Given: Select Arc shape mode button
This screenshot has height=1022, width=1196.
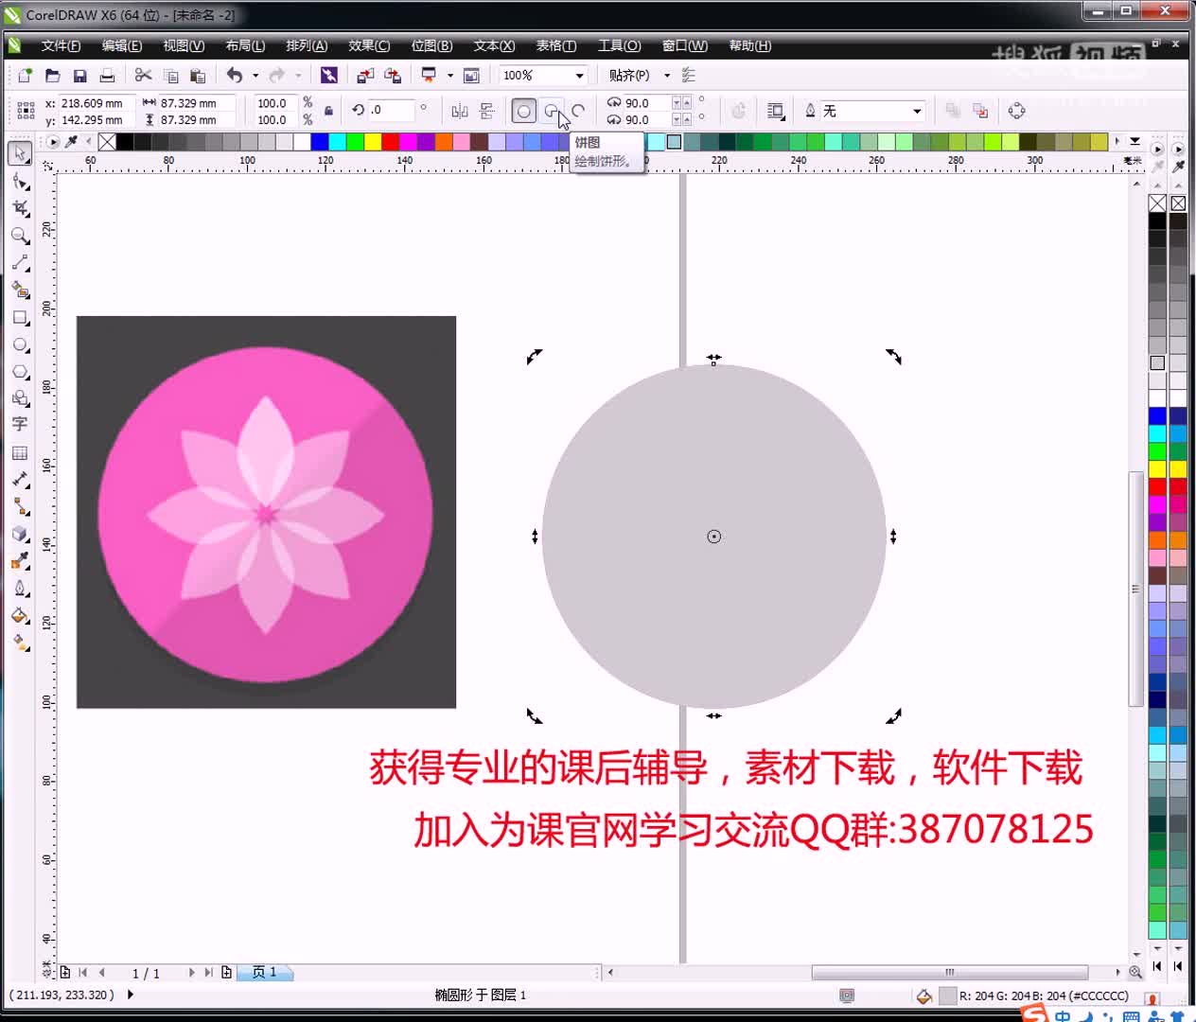Looking at the screenshot, I should coord(578,111).
